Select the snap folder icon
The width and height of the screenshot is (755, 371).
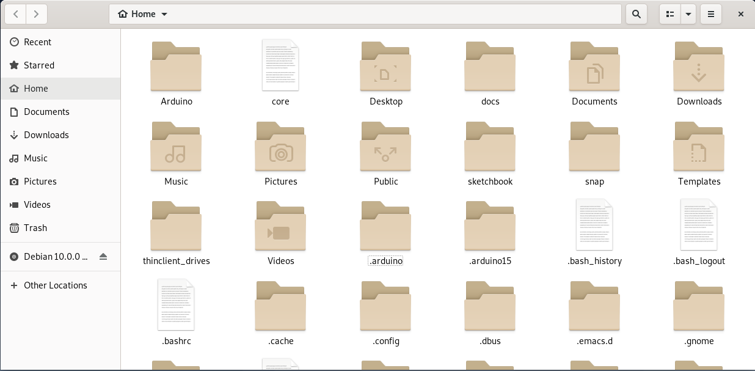pyautogui.click(x=594, y=146)
